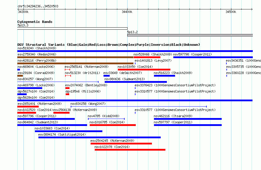Click the red nsv1022078 loss bar
The image size is (261, 170).
130,150
